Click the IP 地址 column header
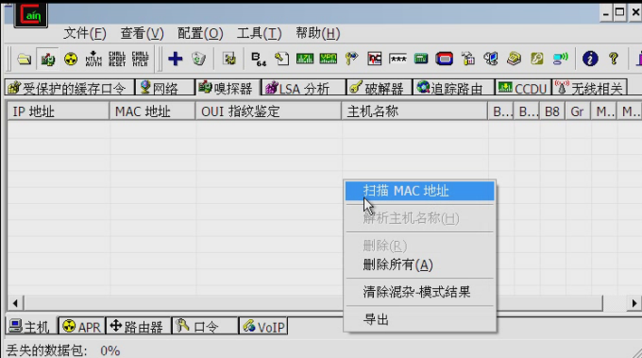 [x=59, y=111]
